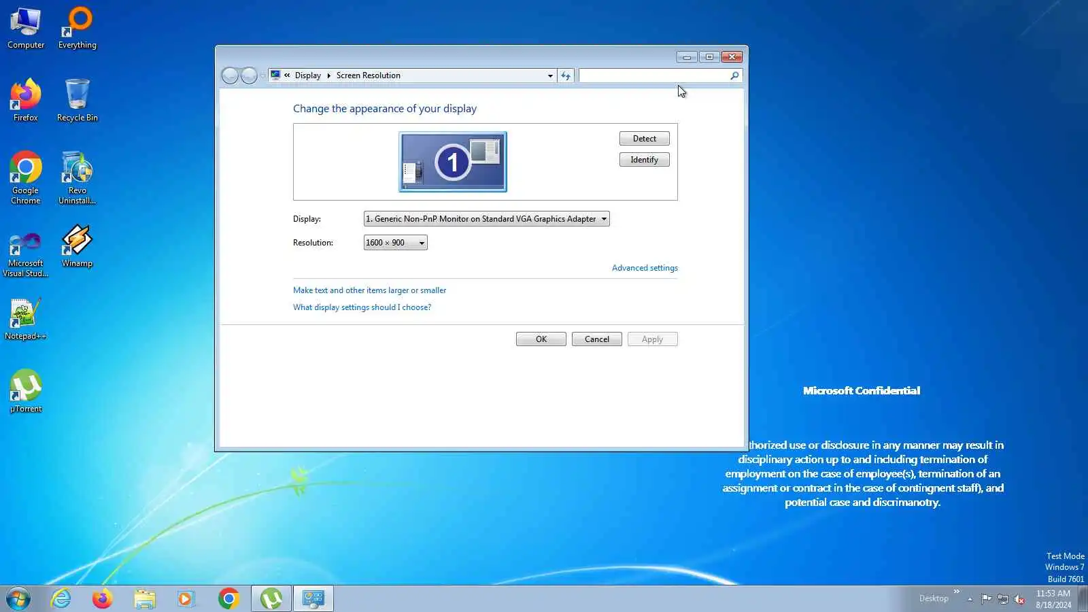
Task: Open Advanced settings link
Action: pyautogui.click(x=645, y=268)
